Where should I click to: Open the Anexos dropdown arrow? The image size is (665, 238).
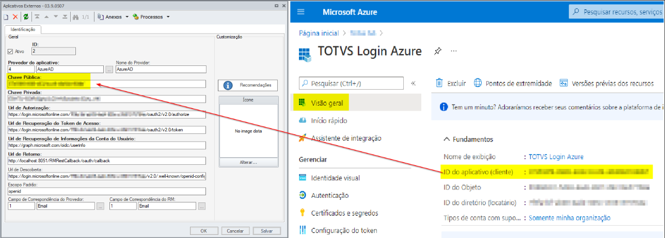tap(126, 16)
